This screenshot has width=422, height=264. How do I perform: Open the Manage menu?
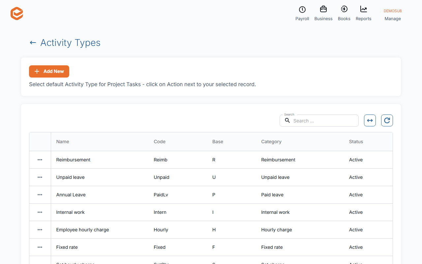tap(393, 19)
